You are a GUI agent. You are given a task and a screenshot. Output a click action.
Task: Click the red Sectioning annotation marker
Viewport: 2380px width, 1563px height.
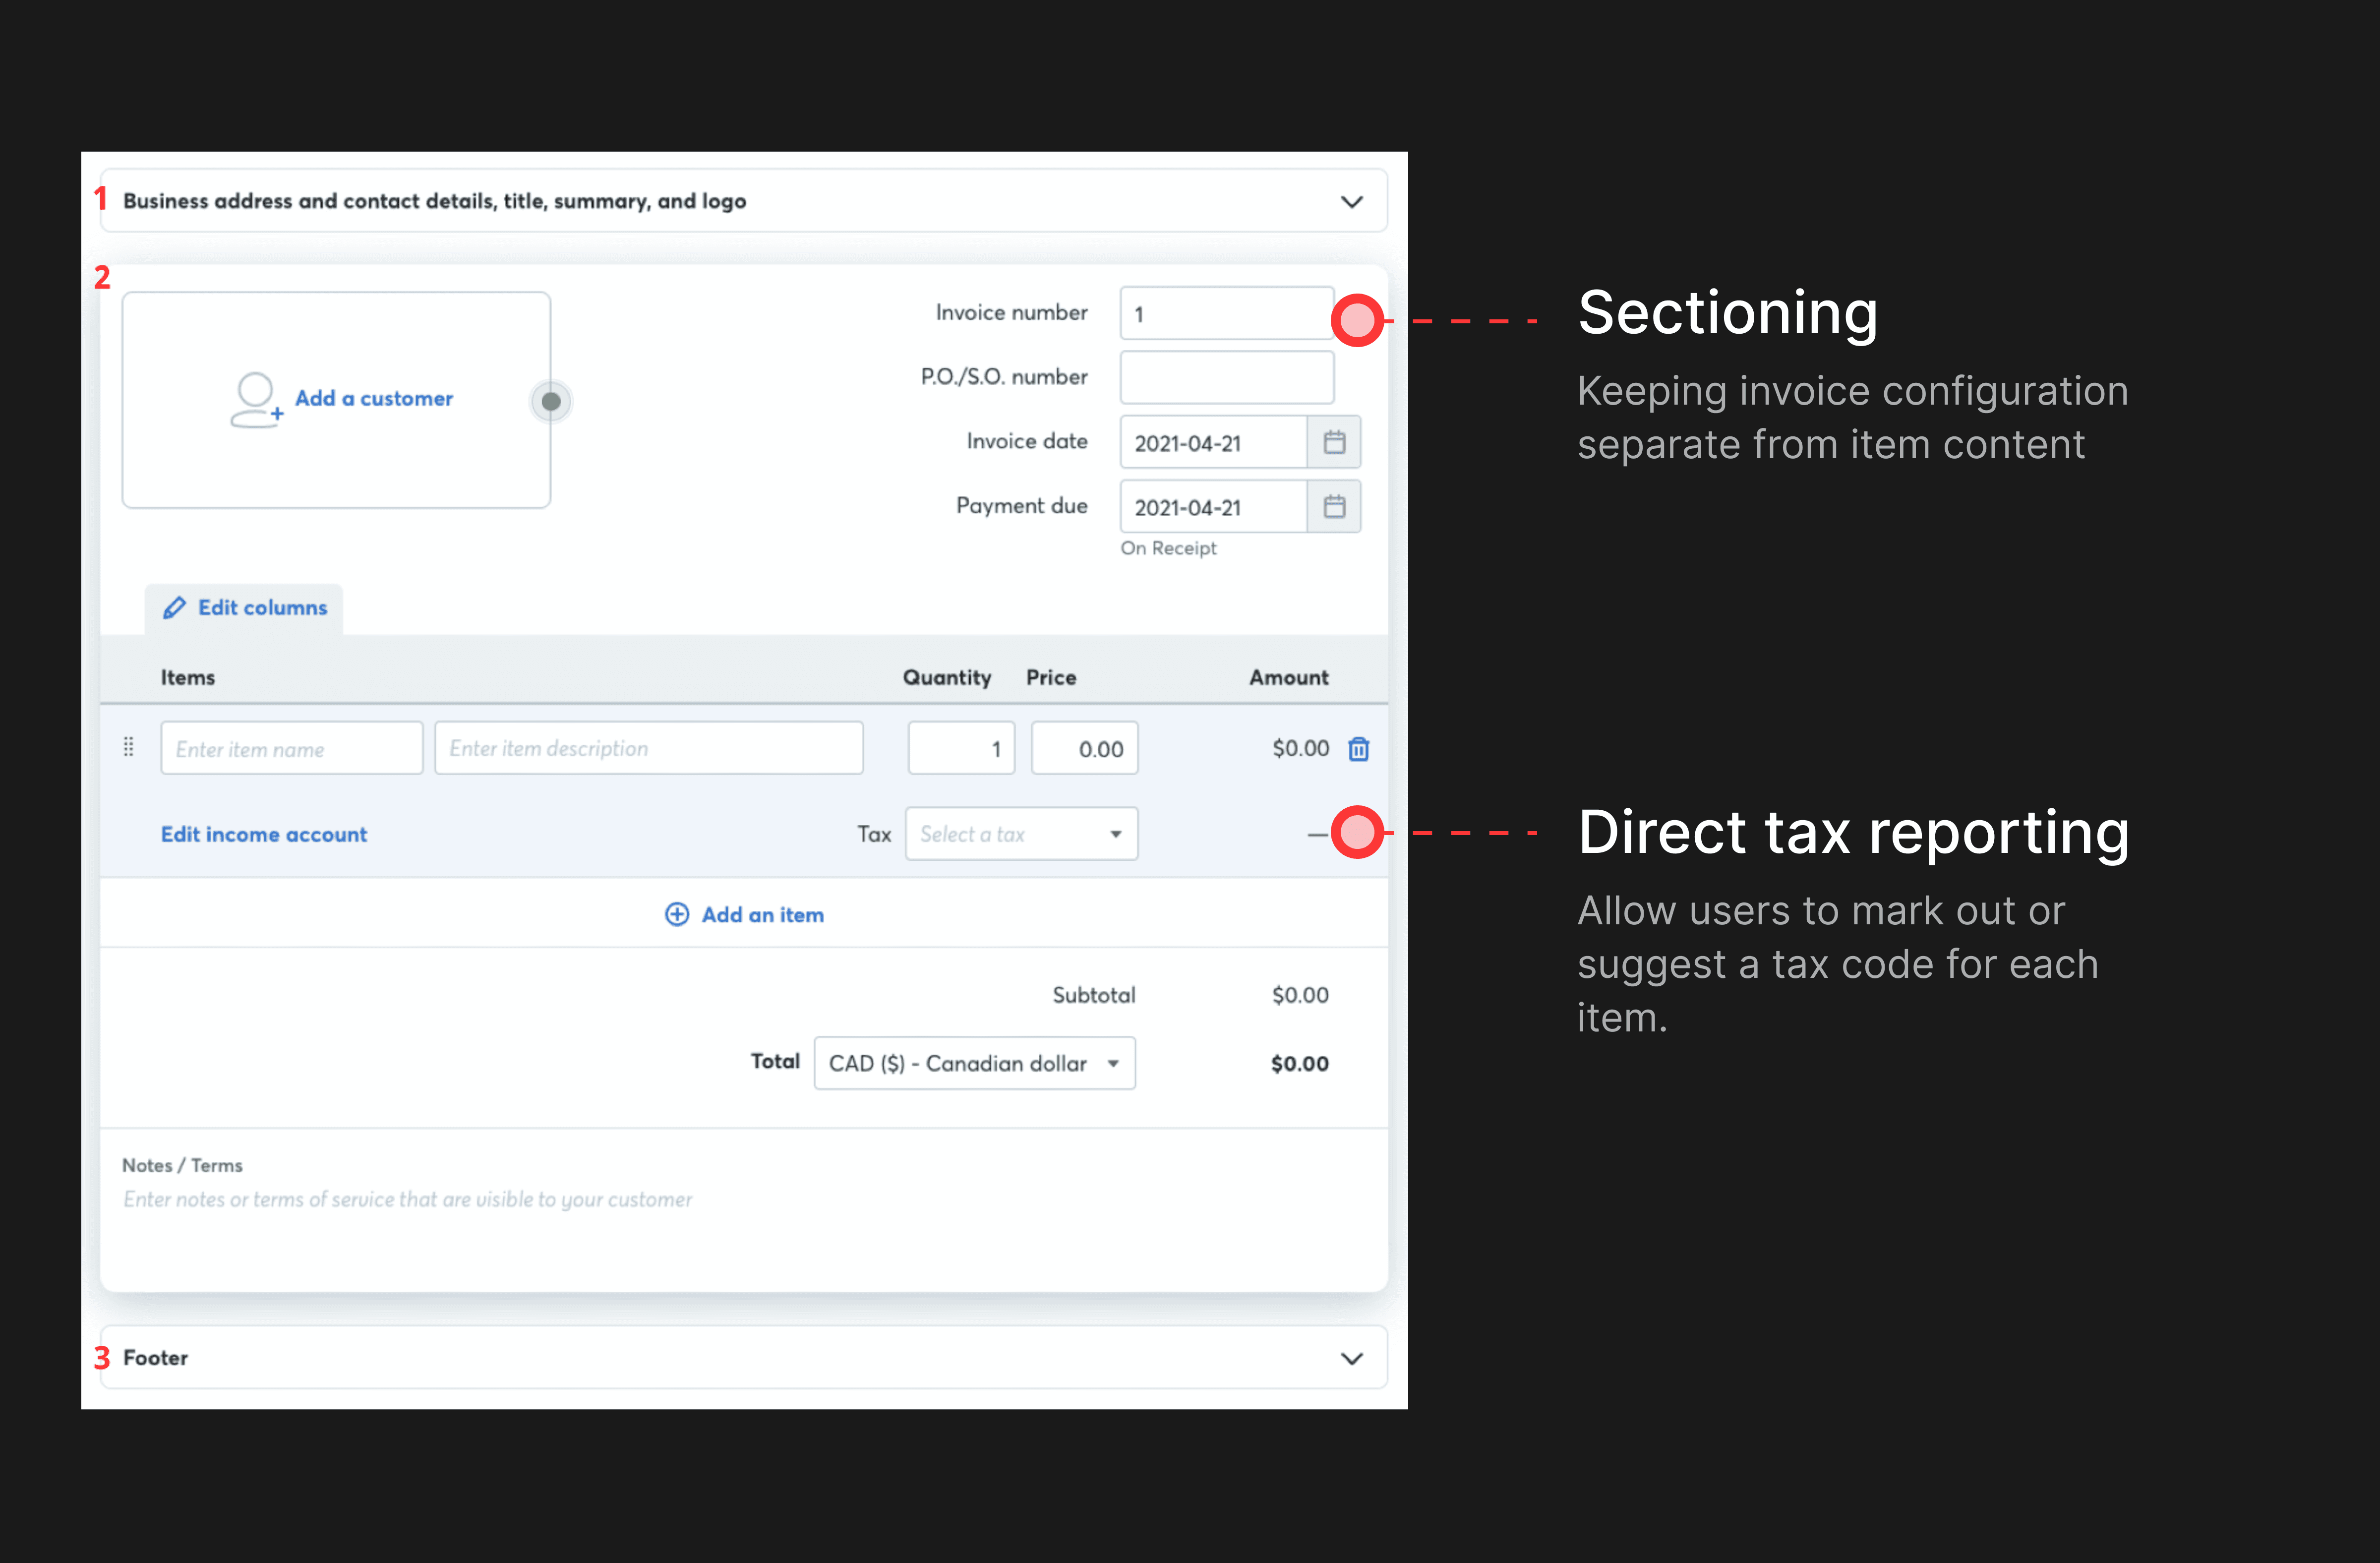1357,321
